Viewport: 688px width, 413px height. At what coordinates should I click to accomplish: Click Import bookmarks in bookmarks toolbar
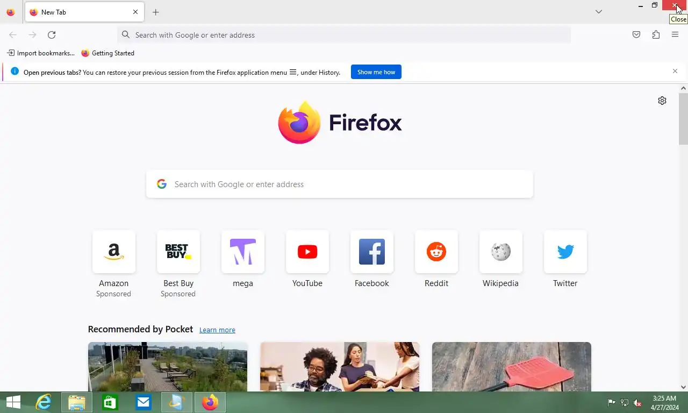click(x=41, y=53)
